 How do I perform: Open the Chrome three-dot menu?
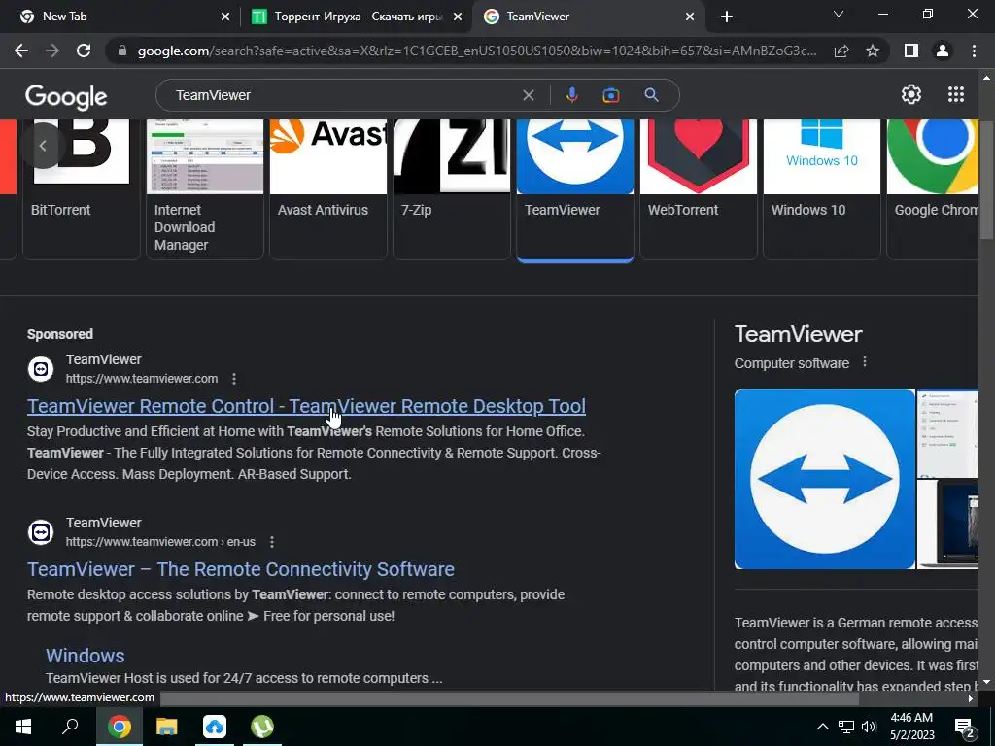tap(974, 51)
